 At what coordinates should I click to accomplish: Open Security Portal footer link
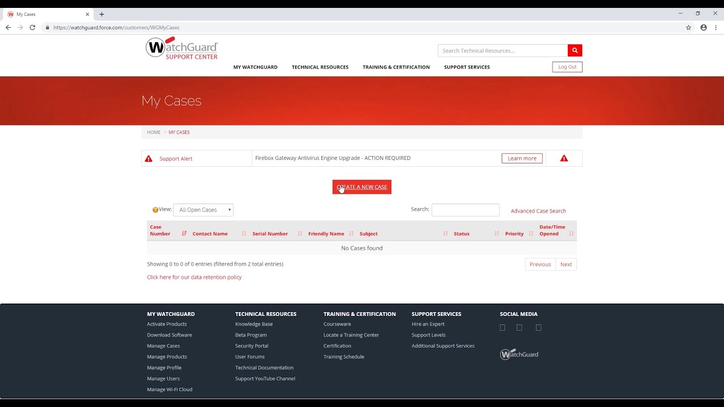coord(252,346)
